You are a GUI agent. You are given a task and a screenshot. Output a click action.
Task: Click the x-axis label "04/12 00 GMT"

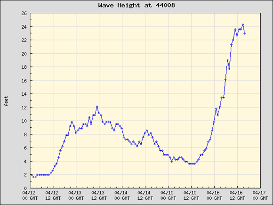[x=30, y=196]
